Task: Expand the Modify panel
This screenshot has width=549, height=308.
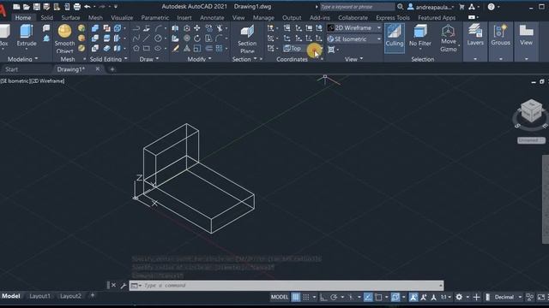Action: [199, 59]
